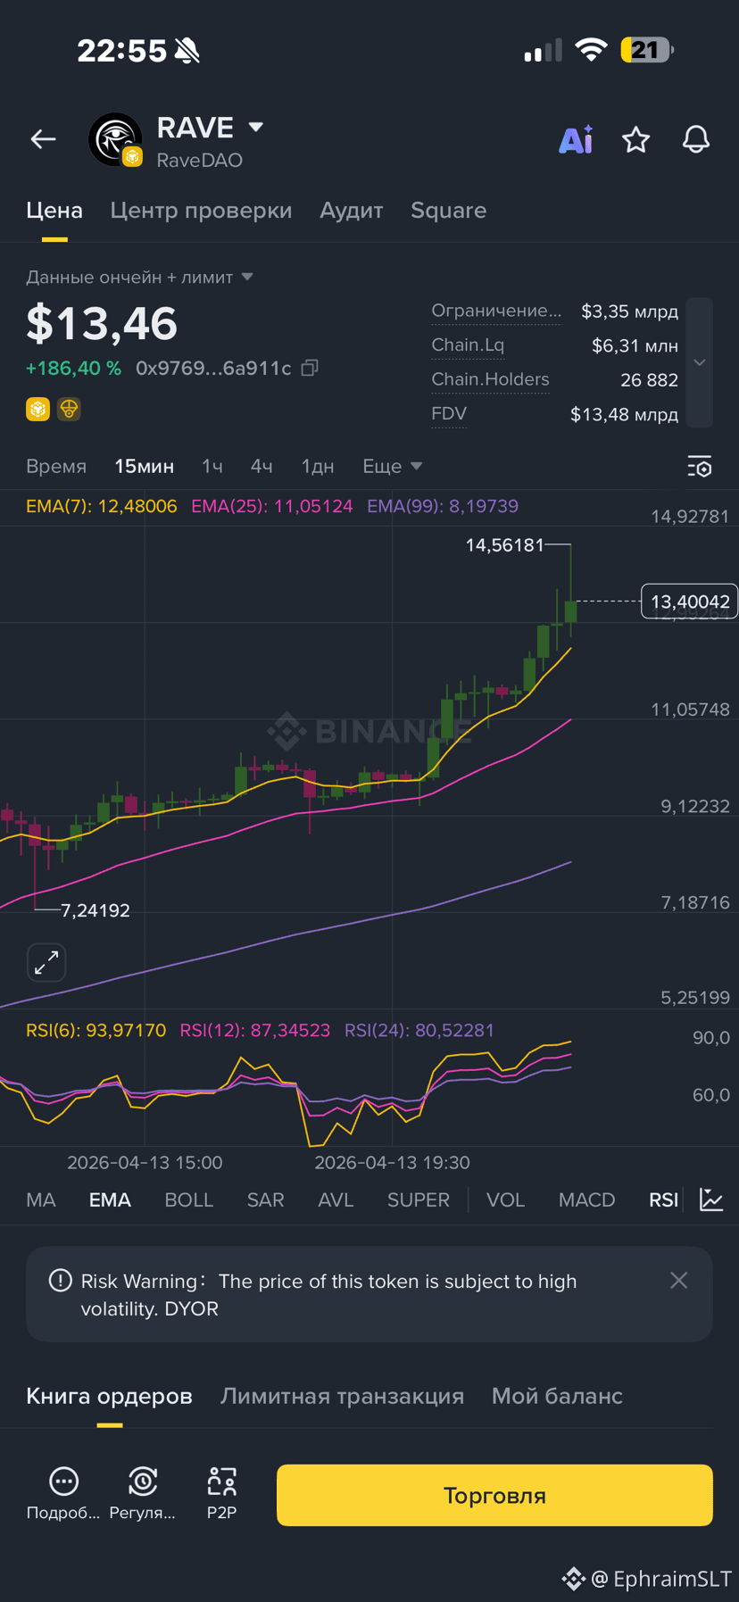Tap the Ограничение... label
The width and height of the screenshot is (739, 1602).
click(496, 311)
